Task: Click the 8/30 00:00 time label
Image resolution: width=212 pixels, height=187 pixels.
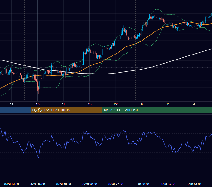Action: [x=142, y=184]
